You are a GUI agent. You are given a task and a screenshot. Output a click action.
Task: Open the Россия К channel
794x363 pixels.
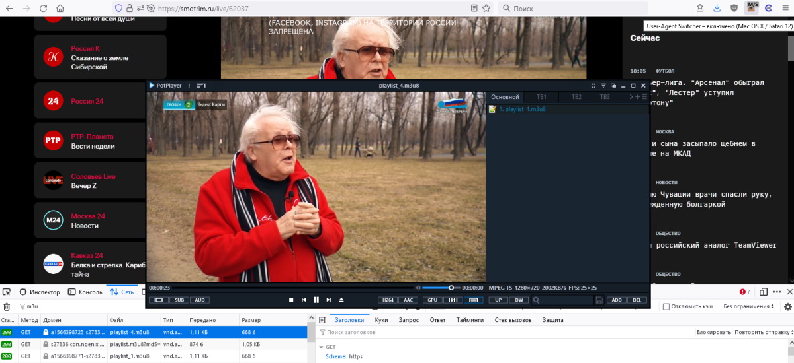coord(100,57)
